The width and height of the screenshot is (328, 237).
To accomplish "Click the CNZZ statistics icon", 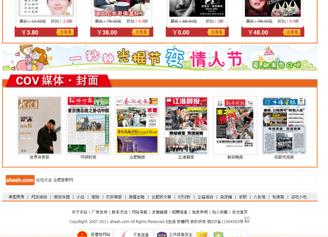I will point(247,220).
